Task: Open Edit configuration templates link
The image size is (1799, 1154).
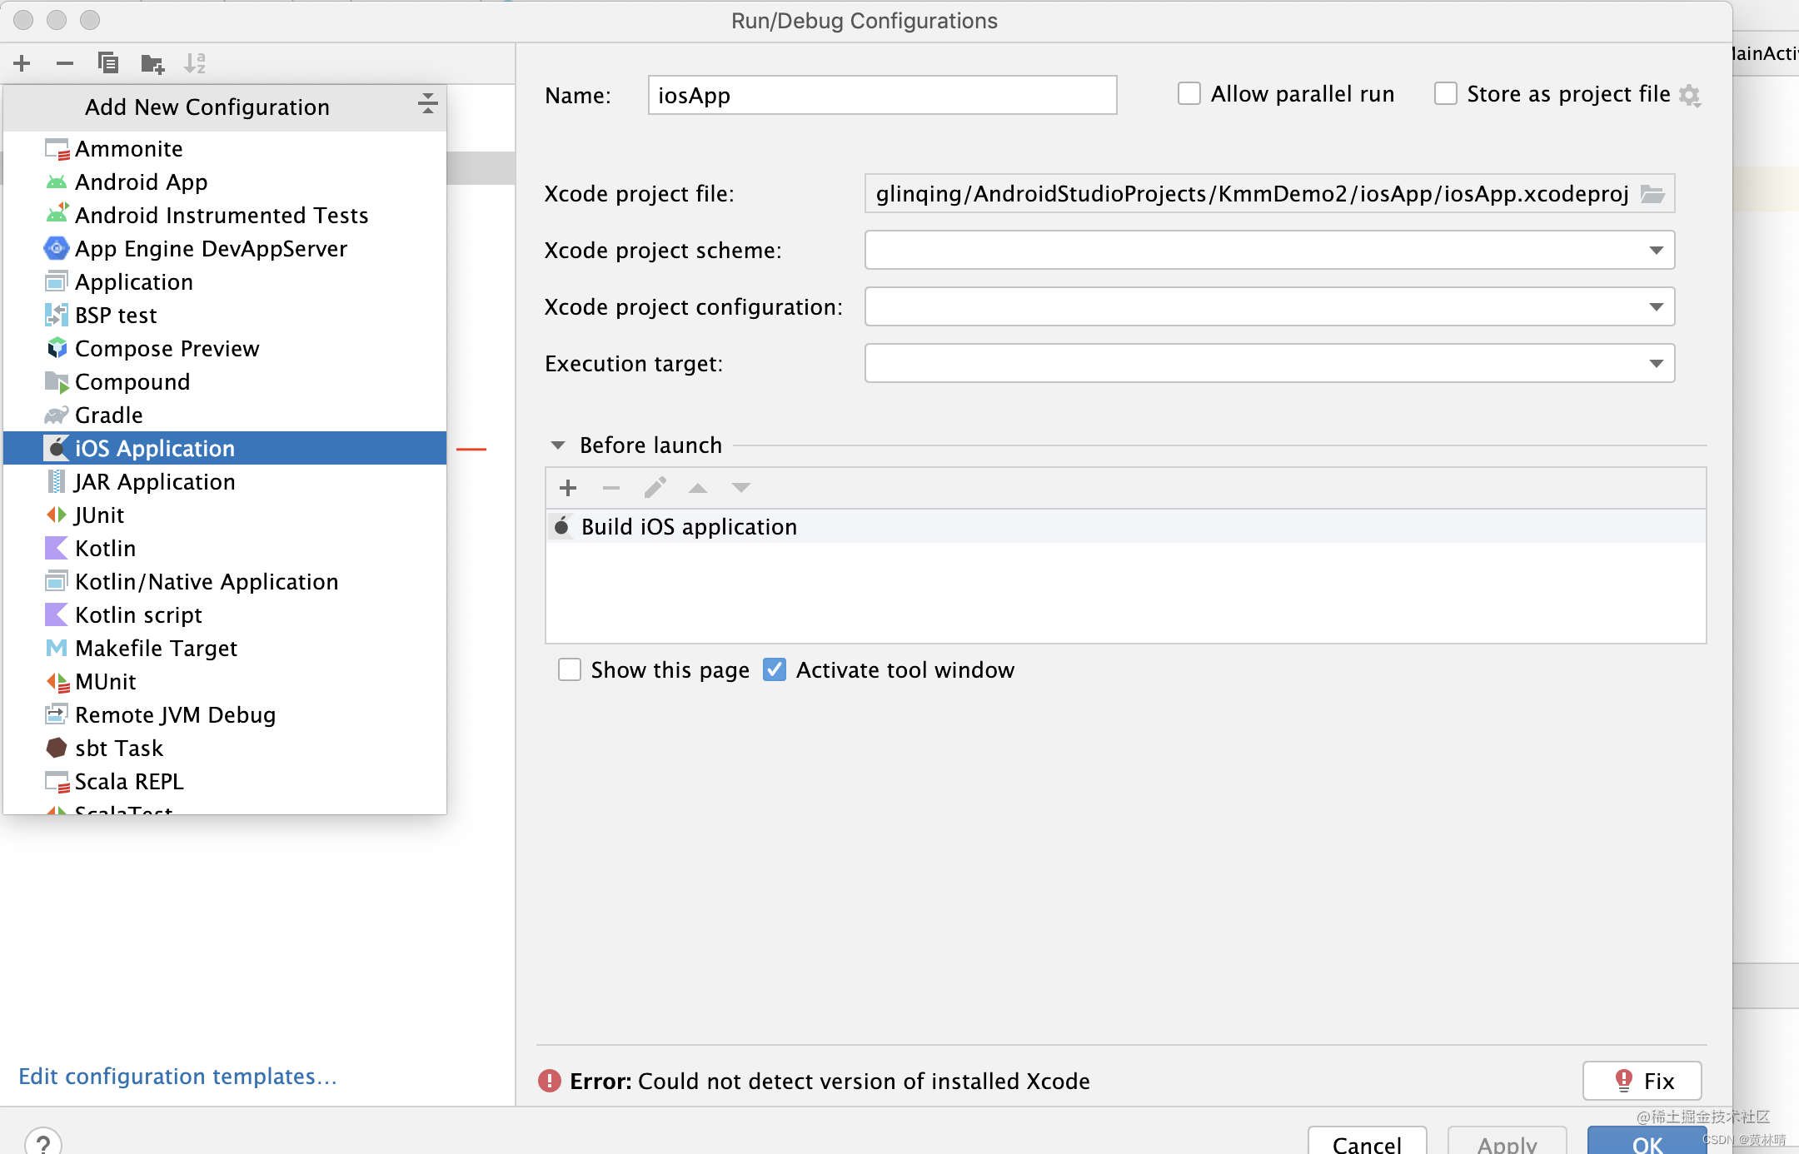Action: 177,1076
